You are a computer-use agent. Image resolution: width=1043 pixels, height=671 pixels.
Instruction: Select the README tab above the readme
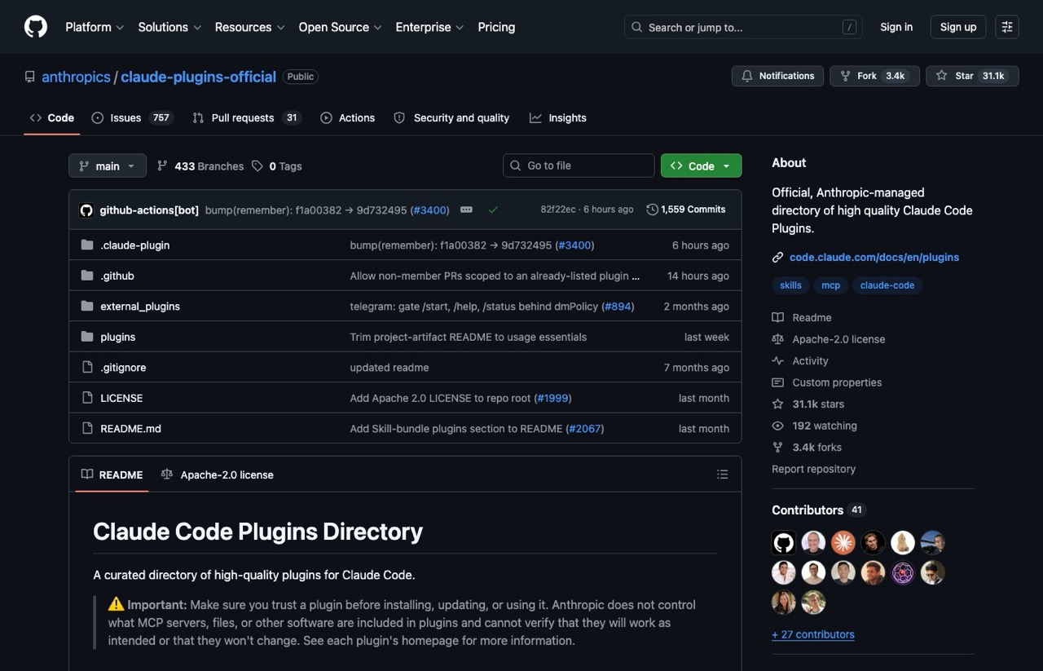[112, 475]
